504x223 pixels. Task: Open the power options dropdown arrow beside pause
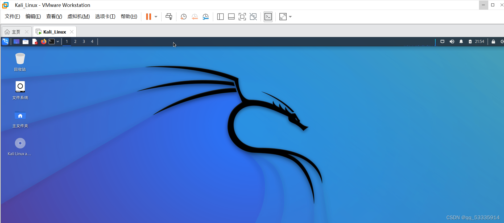(x=156, y=17)
